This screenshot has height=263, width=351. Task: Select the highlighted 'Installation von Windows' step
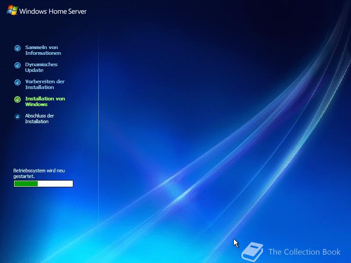tap(45, 102)
